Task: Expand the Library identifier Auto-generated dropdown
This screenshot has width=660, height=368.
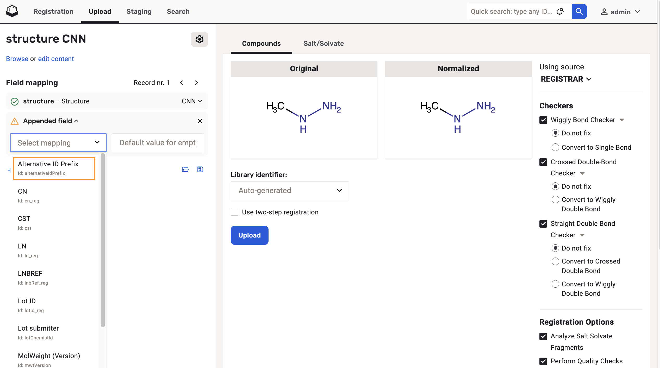Action: [290, 190]
